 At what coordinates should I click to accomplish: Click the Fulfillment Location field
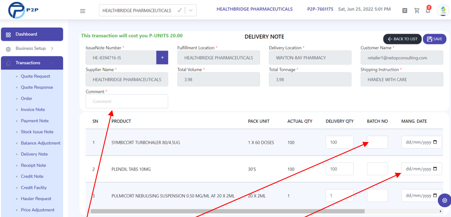point(219,58)
